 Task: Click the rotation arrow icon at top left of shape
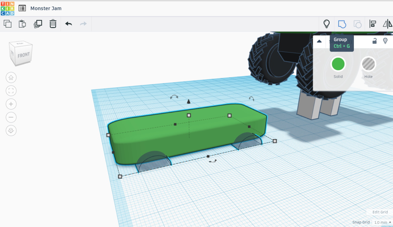click(x=174, y=97)
